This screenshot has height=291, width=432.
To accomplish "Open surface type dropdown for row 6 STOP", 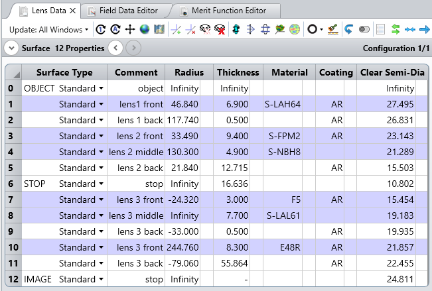I will coord(101,184).
